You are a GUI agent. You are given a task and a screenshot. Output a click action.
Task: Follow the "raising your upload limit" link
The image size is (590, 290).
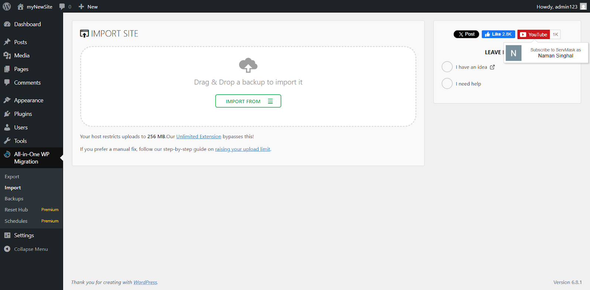click(x=243, y=149)
